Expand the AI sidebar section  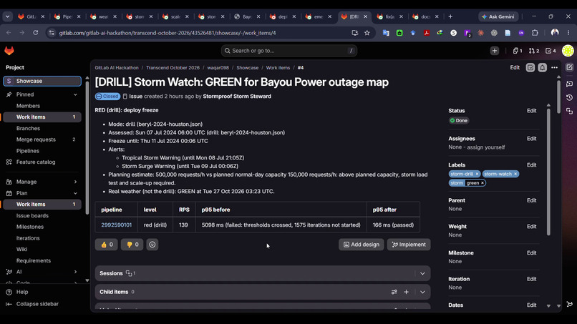[x=75, y=272]
